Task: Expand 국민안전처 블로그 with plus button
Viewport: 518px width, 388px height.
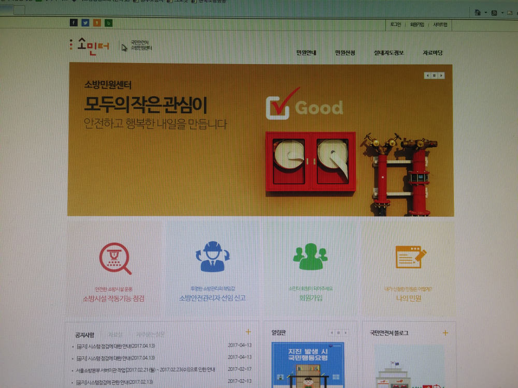Action: [x=444, y=332]
